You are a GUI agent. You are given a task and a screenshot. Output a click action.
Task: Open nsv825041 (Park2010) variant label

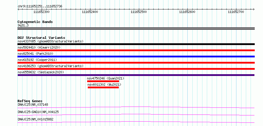35,54
